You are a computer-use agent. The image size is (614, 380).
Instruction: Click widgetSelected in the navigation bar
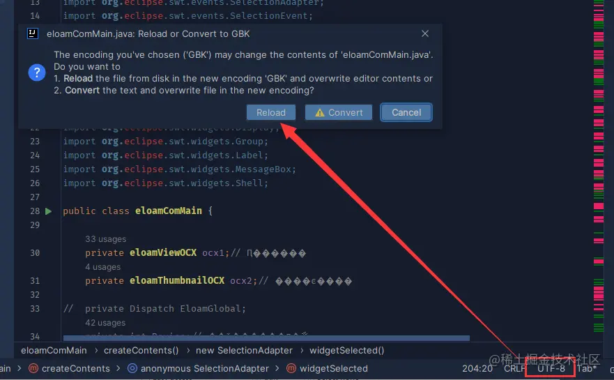334,369
